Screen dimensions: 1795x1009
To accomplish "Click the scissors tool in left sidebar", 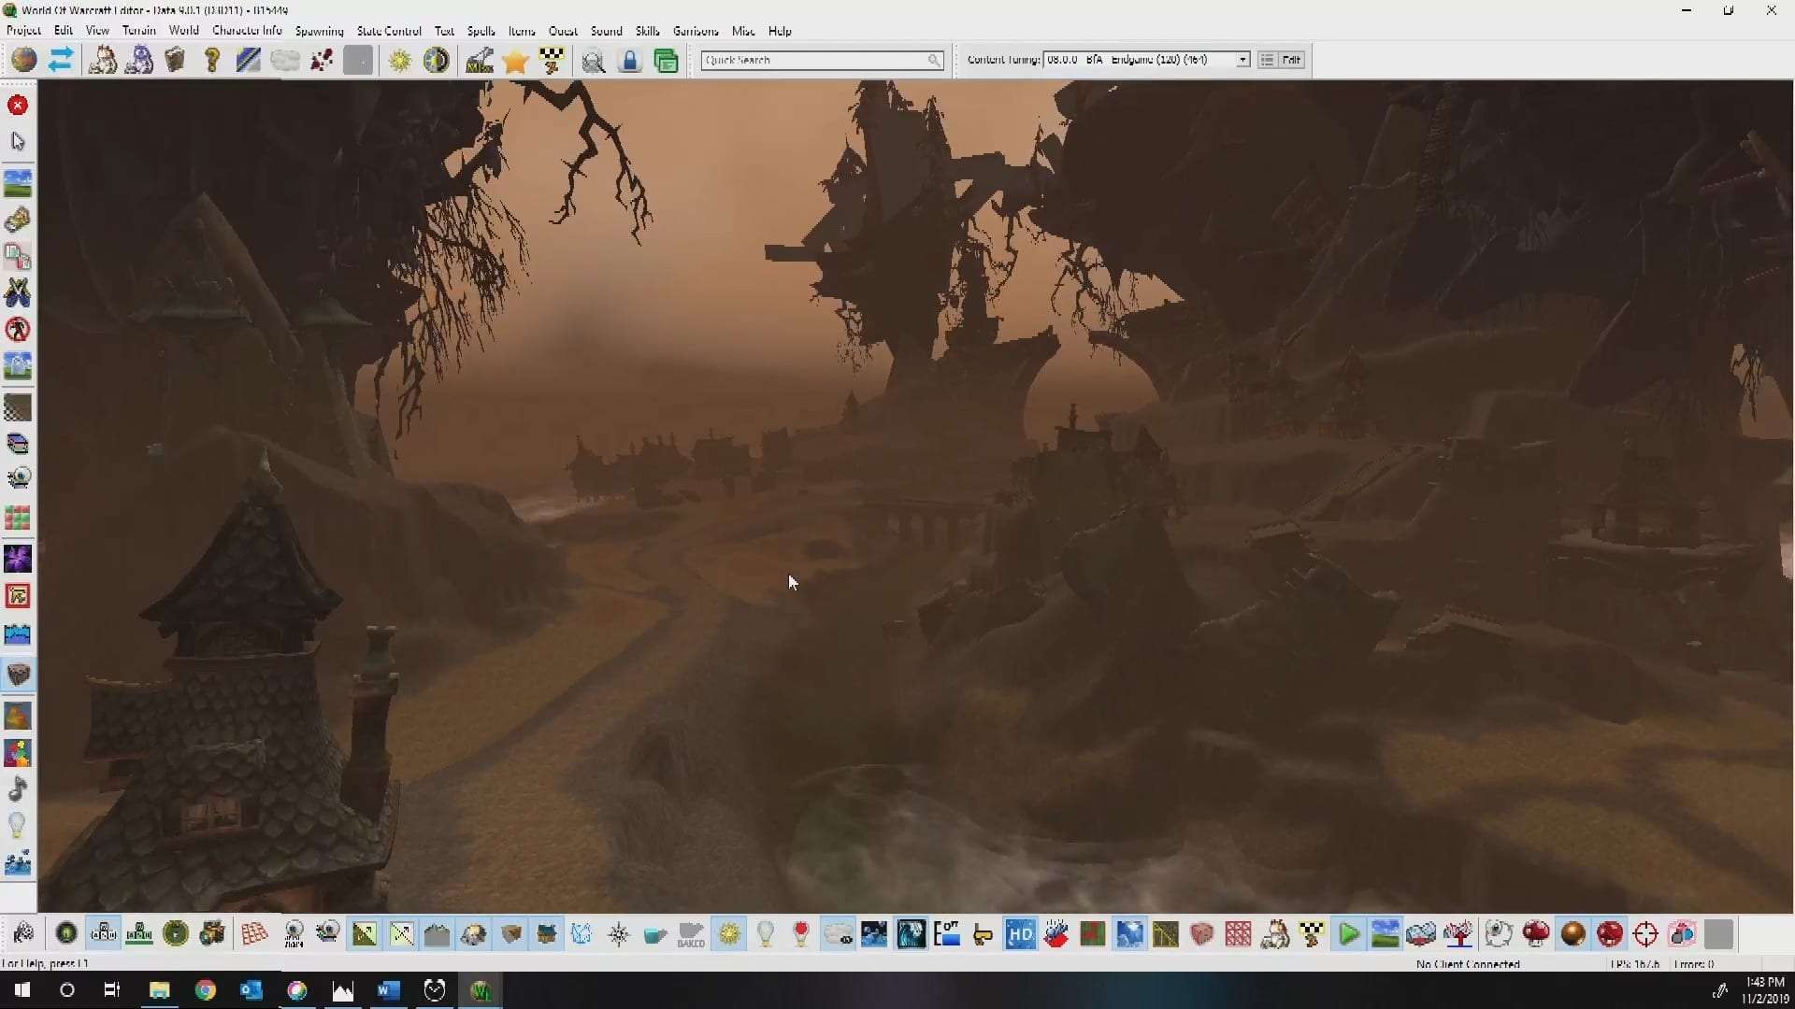I will tap(18, 293).
